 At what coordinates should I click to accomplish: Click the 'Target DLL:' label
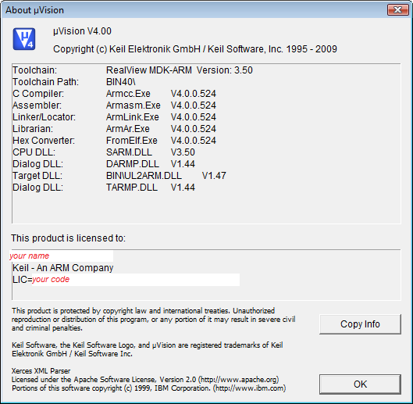click(x=37, y=176)
